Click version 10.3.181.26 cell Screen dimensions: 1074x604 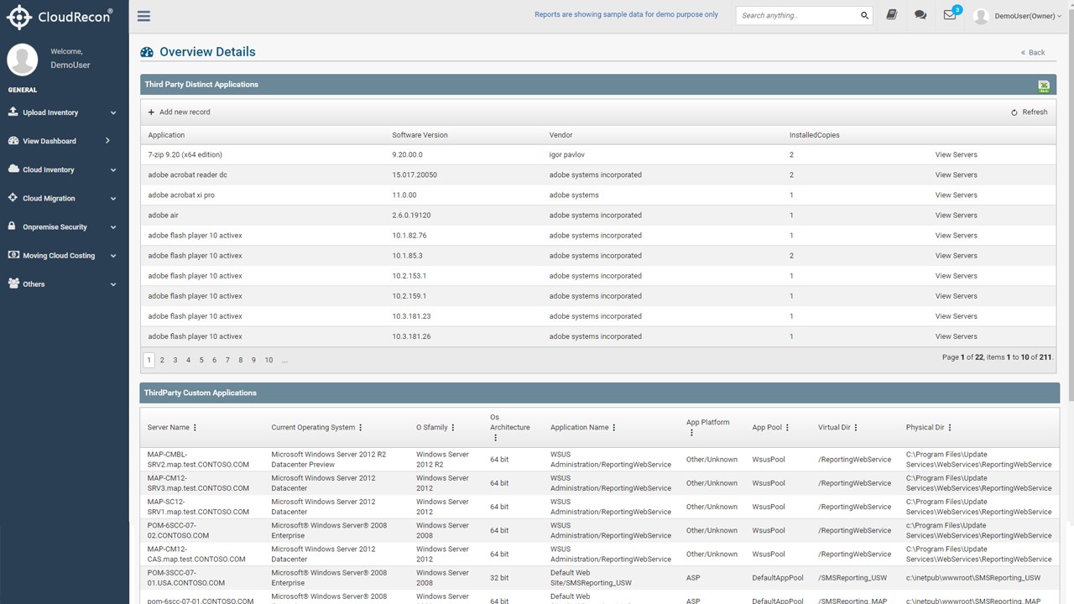[x=411, y=336]
